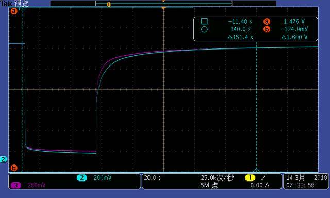Click the orange trigger position marker at top
The image size is (330, 198).
163,8
